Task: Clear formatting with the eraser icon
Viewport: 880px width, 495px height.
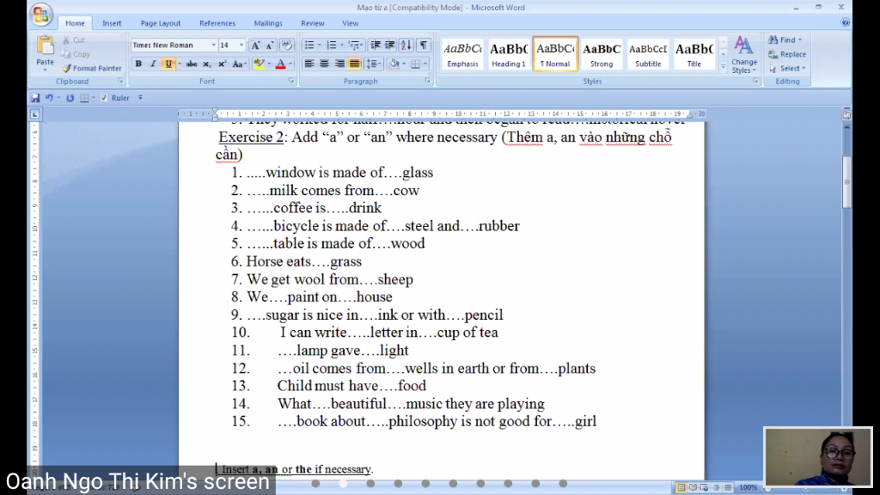Action: point(287,46)
